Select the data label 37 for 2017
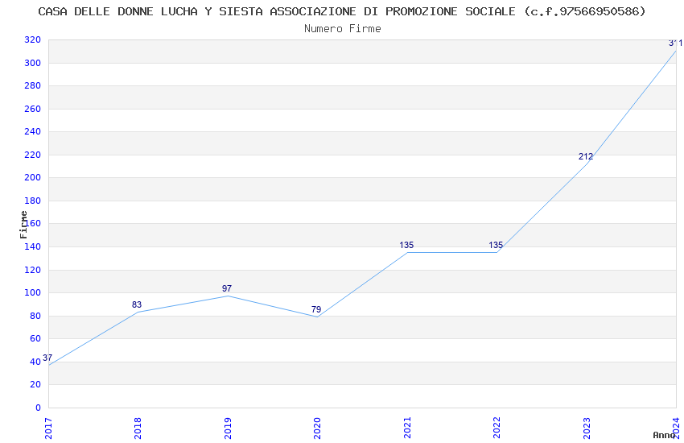This screenshot has width=684, height=443. (x=47, y=358)
